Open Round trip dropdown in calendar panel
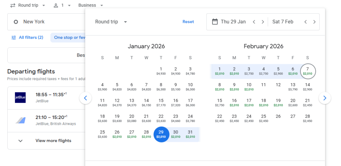The width and height of the screenshot is (341, 166). tap(111, 22)
